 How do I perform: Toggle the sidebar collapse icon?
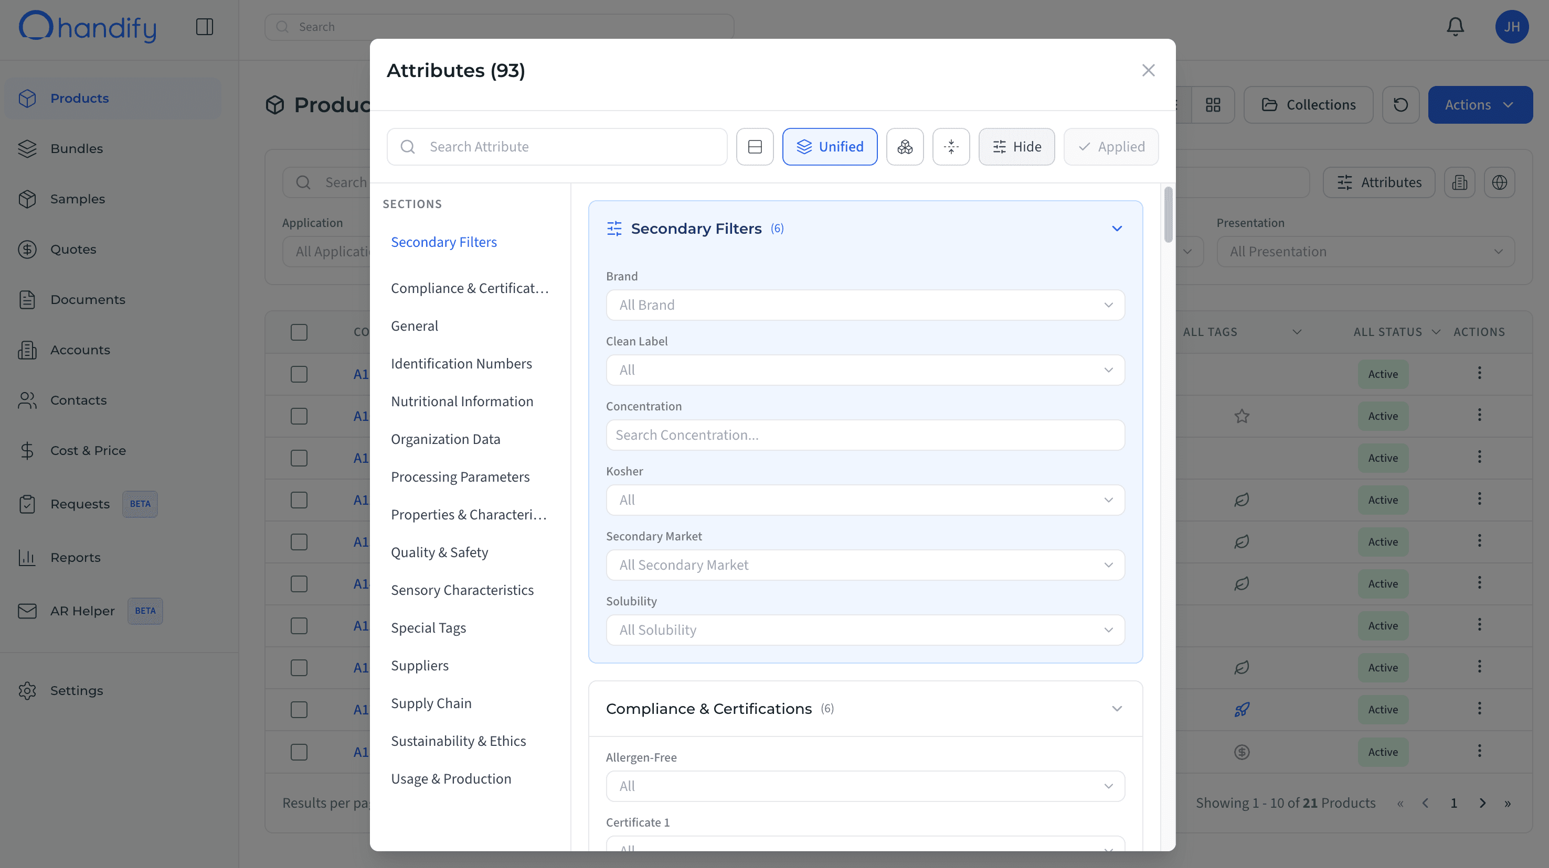[205, 26]
